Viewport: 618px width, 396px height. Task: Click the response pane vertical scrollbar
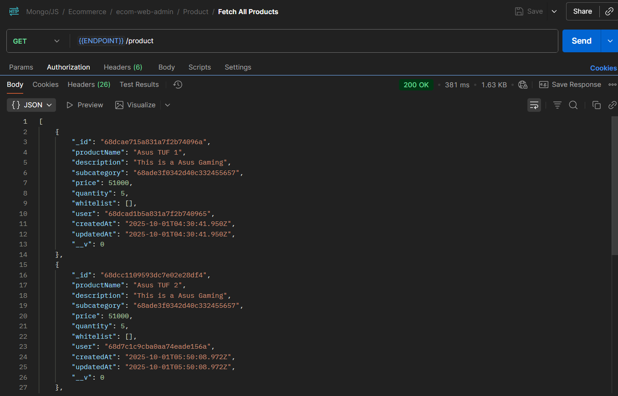click(614, 186)
